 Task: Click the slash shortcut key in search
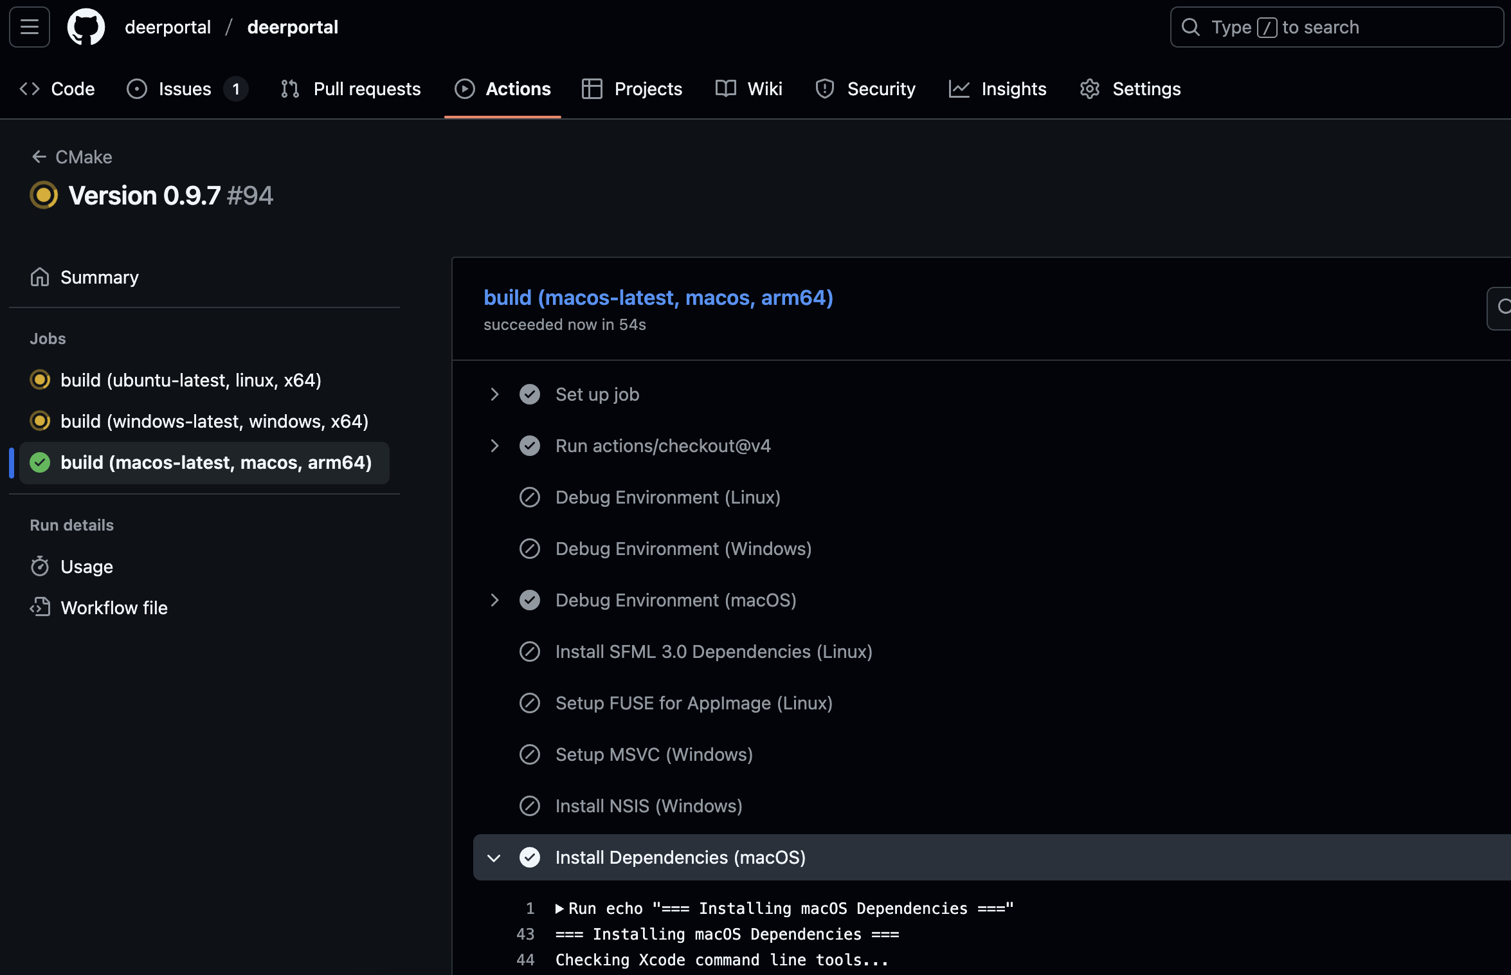click(1267, 28)
